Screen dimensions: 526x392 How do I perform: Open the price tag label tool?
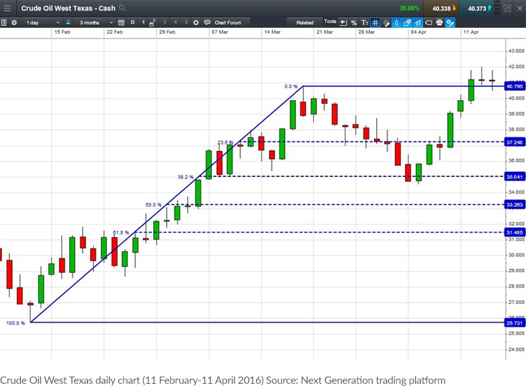(428, 22)
